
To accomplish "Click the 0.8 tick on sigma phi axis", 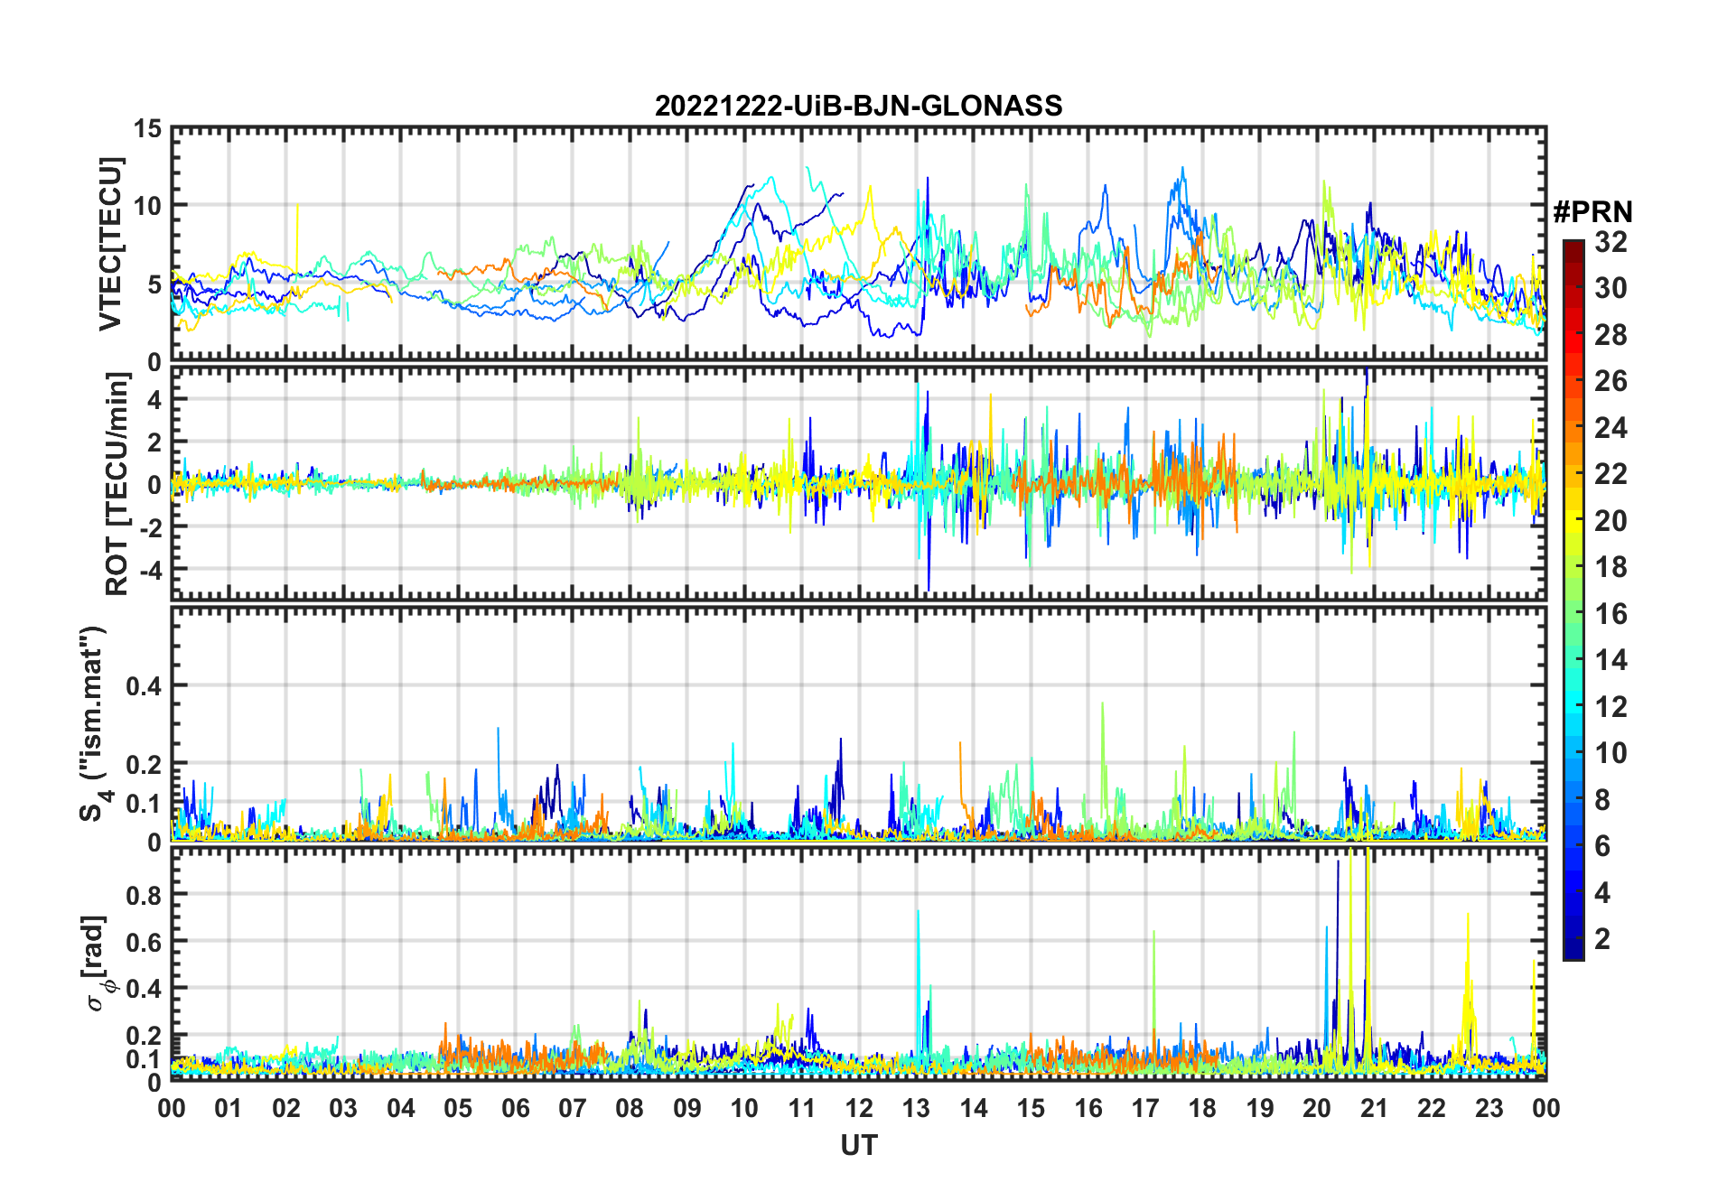I will click(144, 895).
